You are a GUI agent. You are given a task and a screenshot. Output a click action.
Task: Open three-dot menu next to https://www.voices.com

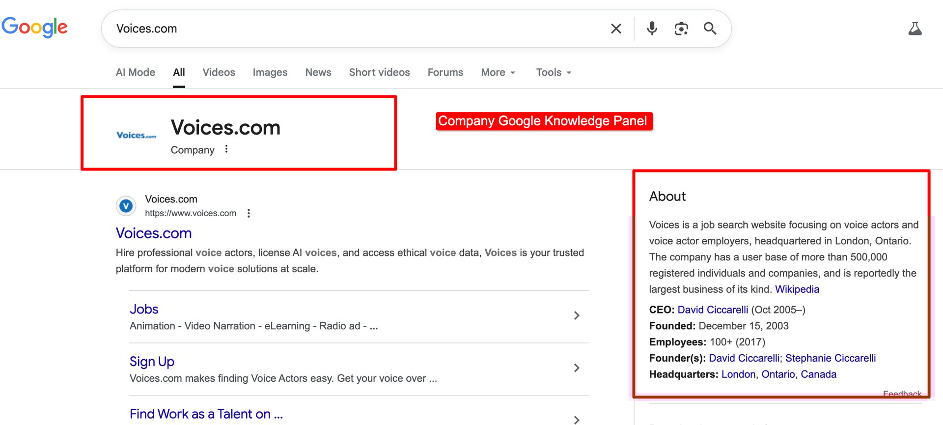point(249,213)
